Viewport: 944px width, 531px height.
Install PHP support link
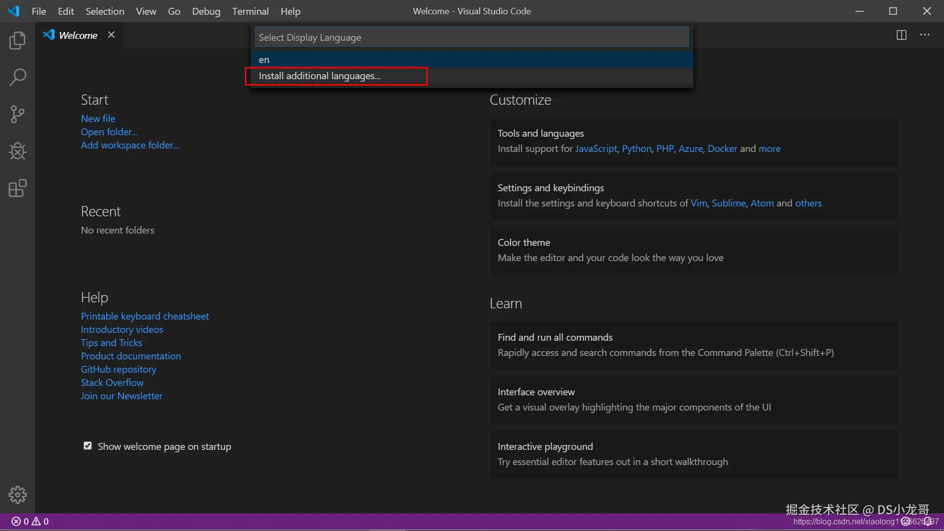[x=665, y=148]
